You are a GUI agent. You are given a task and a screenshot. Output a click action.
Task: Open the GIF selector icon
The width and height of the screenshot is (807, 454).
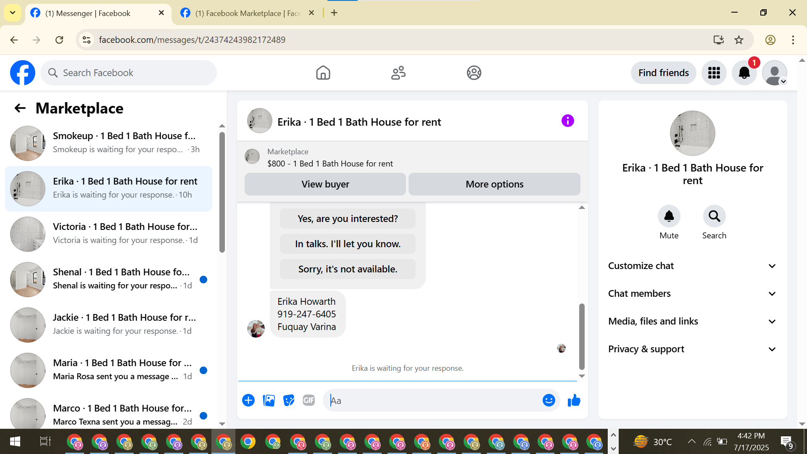[x=309, y=401]
